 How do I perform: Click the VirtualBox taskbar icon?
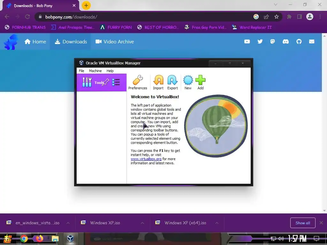[x=70, y=238]
